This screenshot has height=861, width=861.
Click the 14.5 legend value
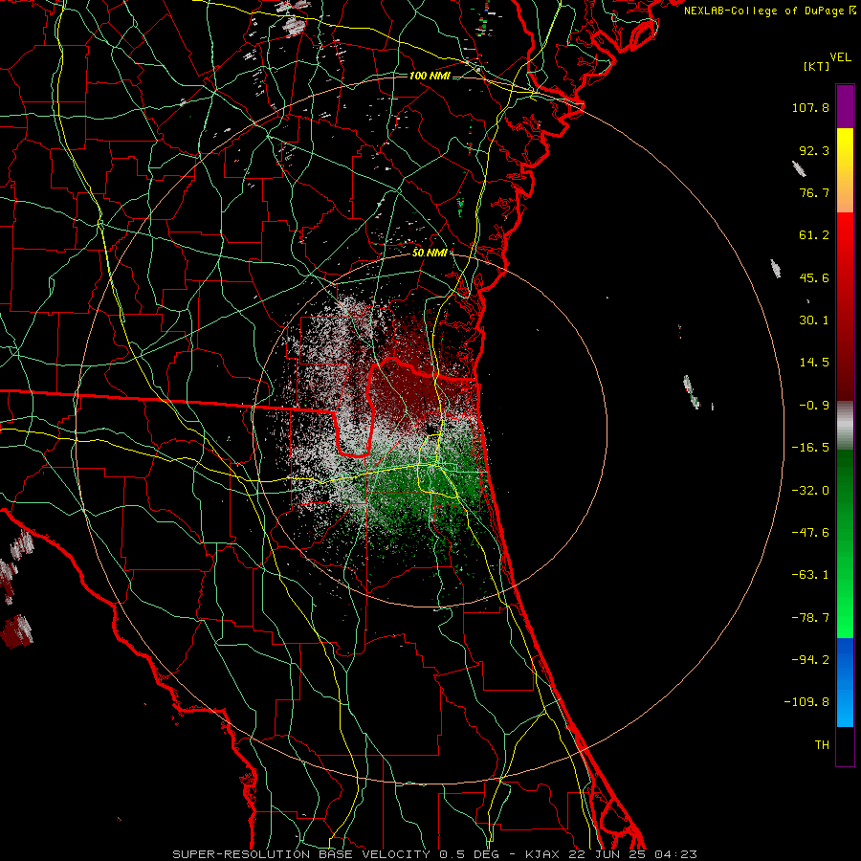point(814,363)
